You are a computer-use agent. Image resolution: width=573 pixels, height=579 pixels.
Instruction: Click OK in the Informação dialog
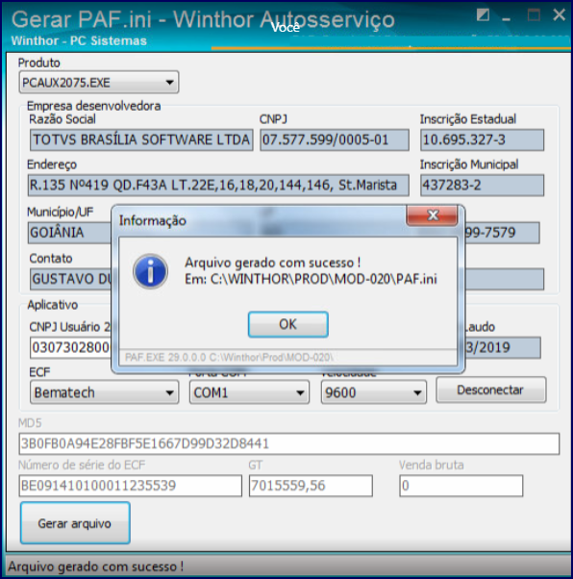288,324
